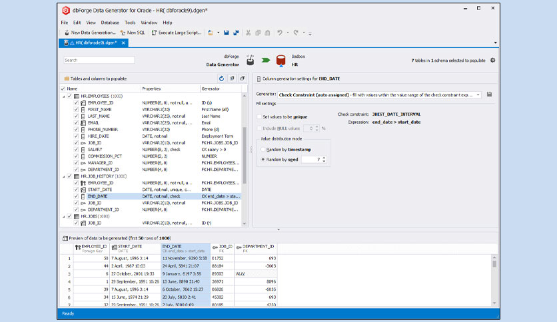This screenshot has width=557, height=322.
Task: Uncheck the SALARY column checkbox
Action: (76, 150)
